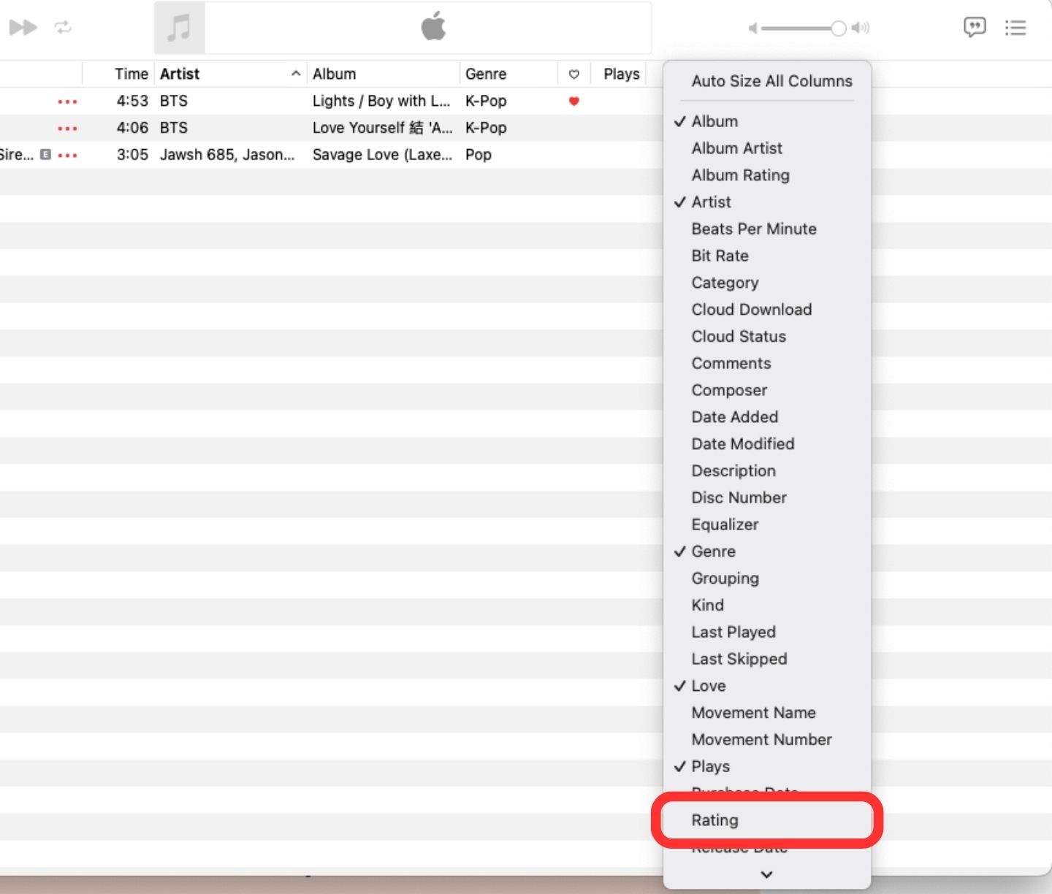
Task: Sort the list by the Album column header
Action: click(335, 74)
